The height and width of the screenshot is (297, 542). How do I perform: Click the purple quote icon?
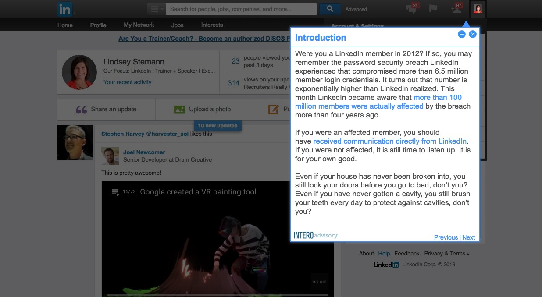82,110
